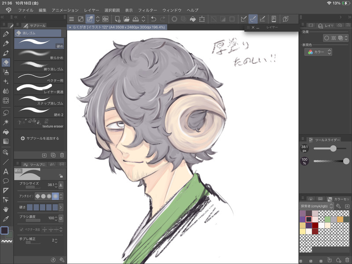Click the Scale/Rotate transform icon
This screenshot has height=264, width=352.
click(202, 19)
